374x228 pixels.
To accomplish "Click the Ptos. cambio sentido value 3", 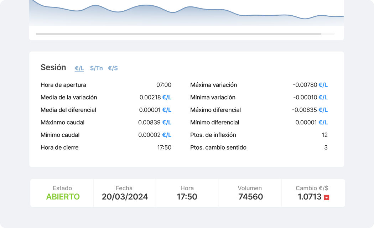I will [x=326, y=147].
